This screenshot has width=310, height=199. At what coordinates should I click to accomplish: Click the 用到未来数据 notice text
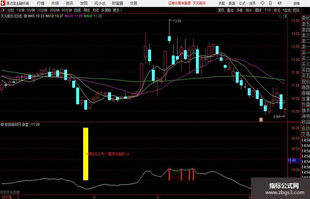coord(10,192)
